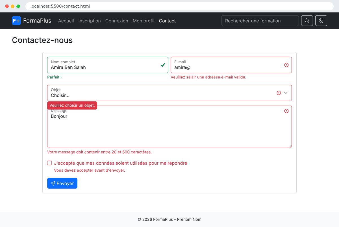339x227 pixels.
Task: Click into the Nom complet field
Action: point(108,65)
